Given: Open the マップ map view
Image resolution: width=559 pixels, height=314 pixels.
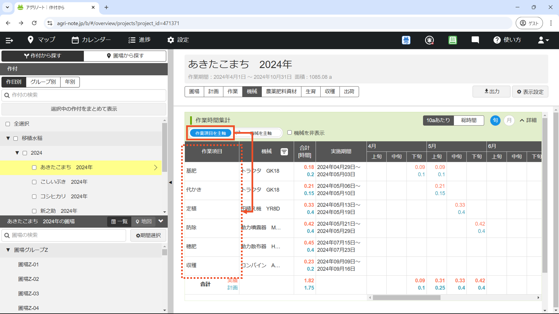Looking at the screenshot, I should (x=41, y=40).
